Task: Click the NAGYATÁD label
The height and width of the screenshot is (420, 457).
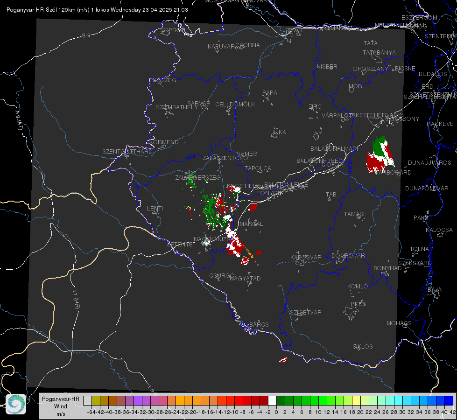Action: (245, 278)
